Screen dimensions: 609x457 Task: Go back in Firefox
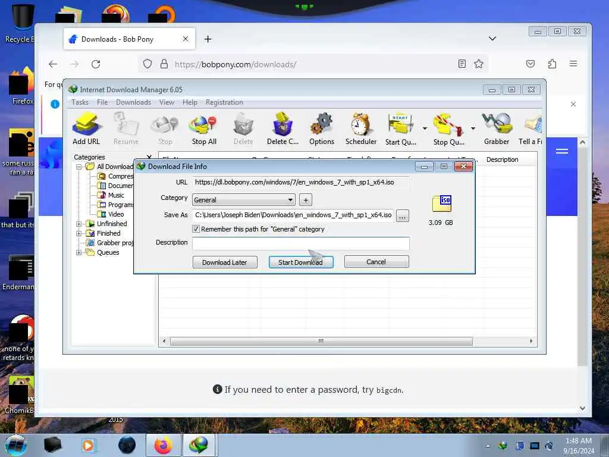[x=53, y=64]
